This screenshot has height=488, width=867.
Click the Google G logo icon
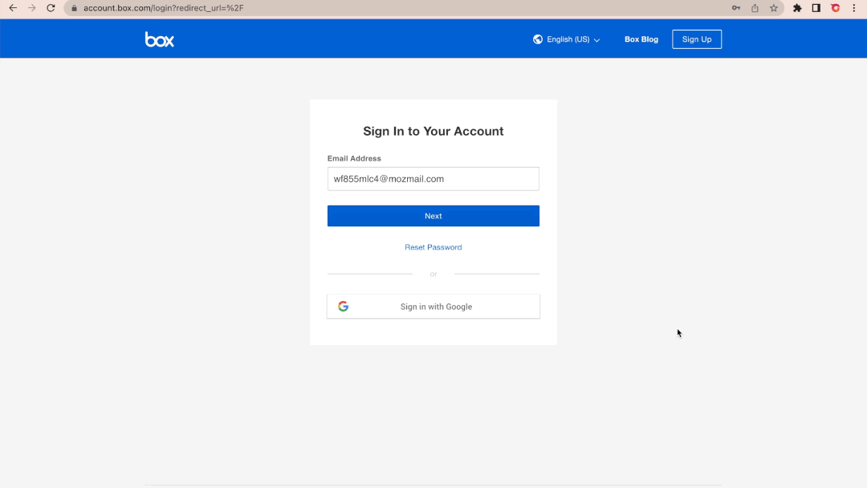[x=344, y=306]
